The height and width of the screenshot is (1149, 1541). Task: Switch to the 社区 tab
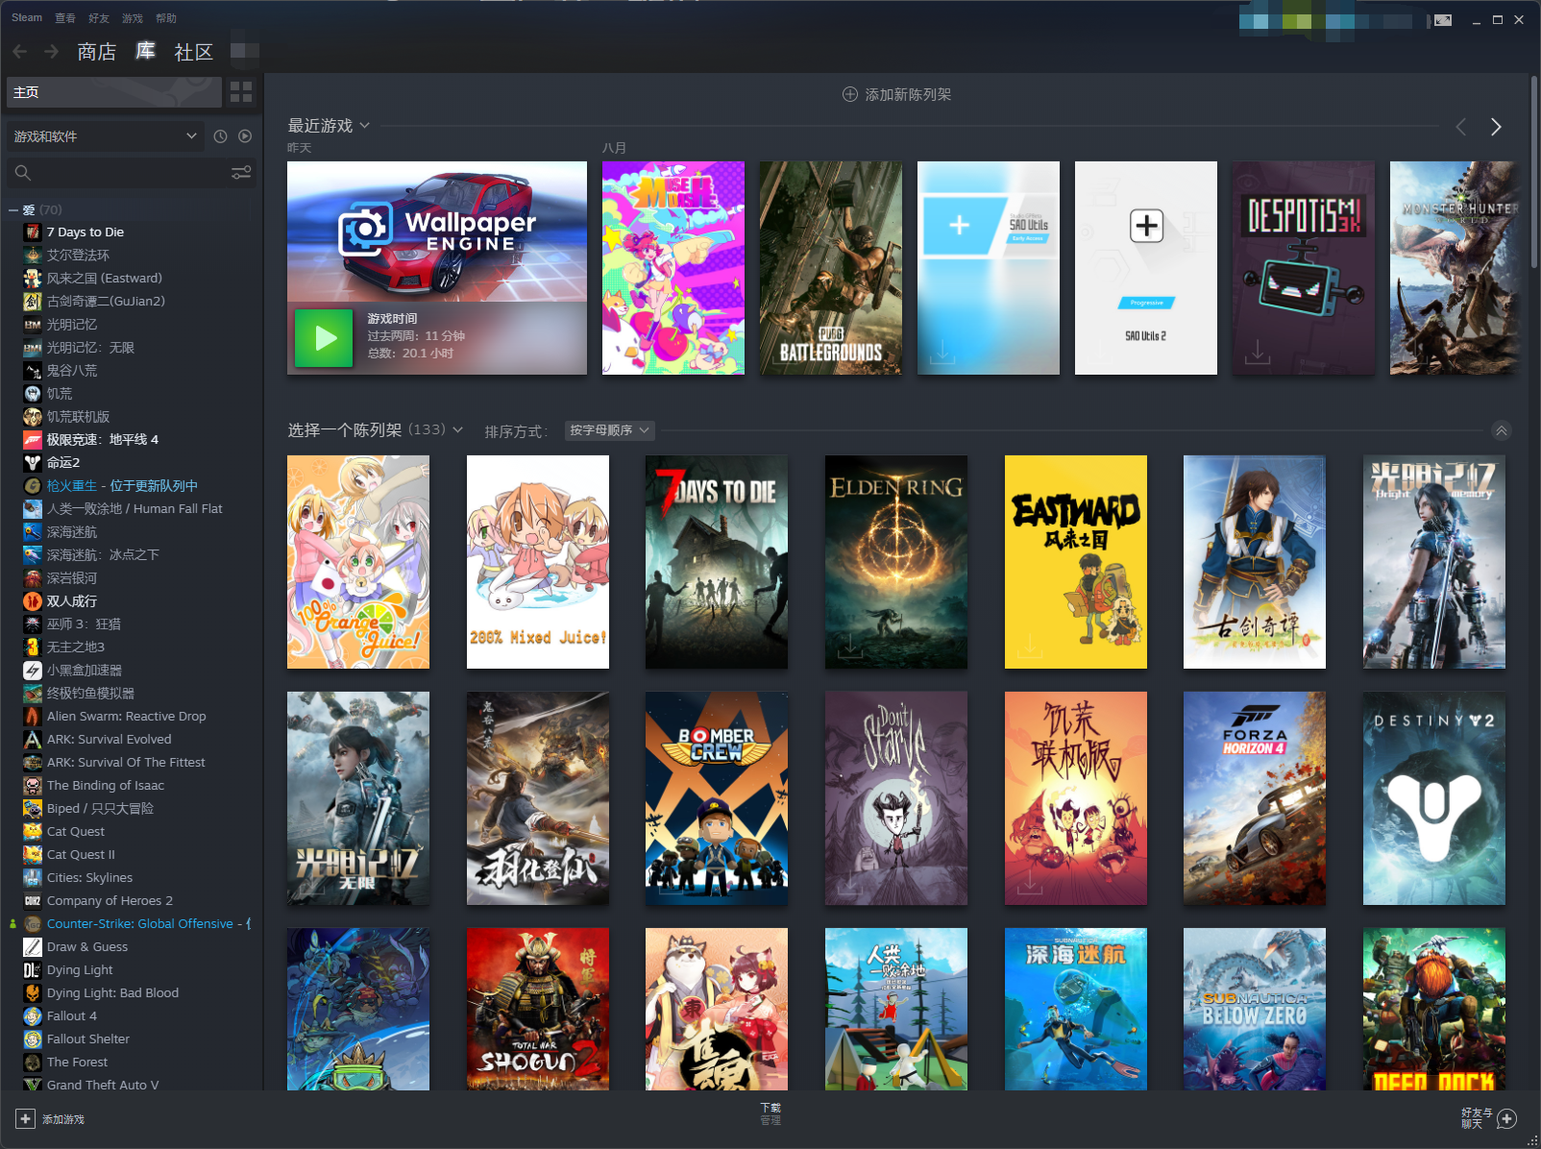(193, 52)
